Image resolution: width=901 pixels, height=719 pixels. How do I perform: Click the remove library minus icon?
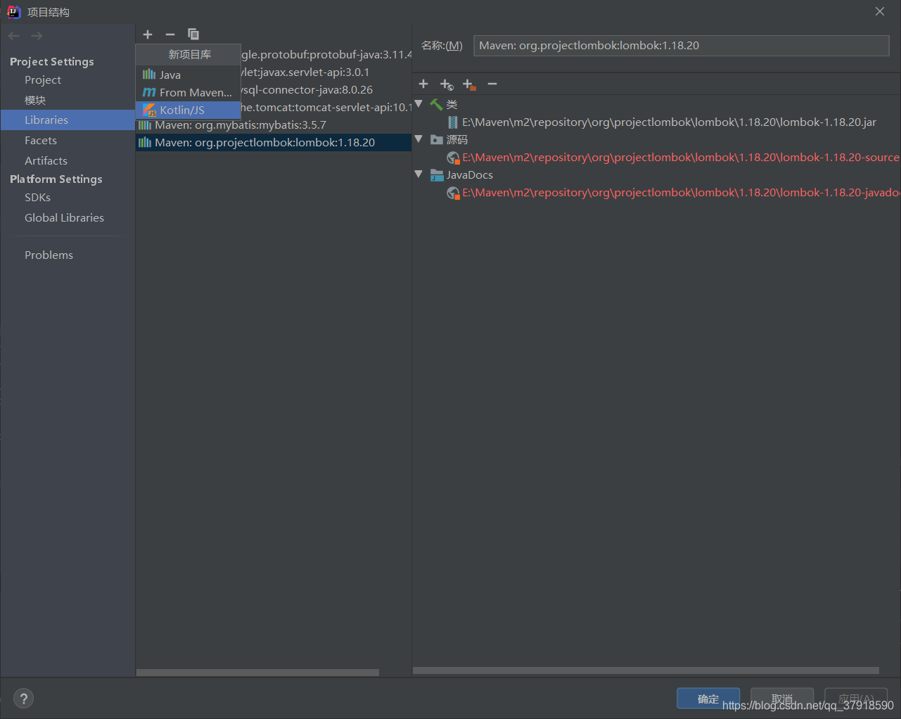(170, 34)
